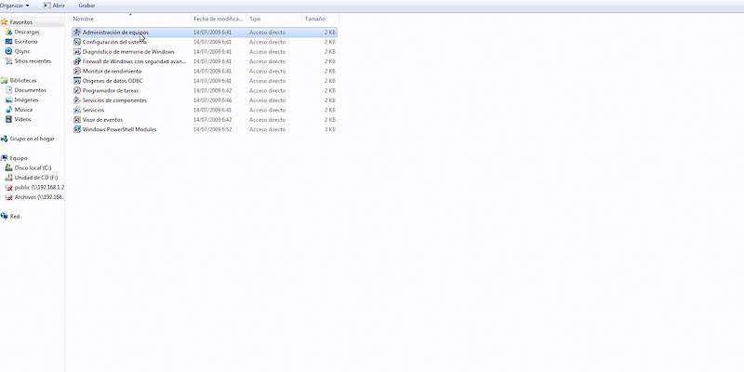The height and width of the screenshot is (372, 744).
Task: Click the Documentos library icon
Action: click(8, 90)
